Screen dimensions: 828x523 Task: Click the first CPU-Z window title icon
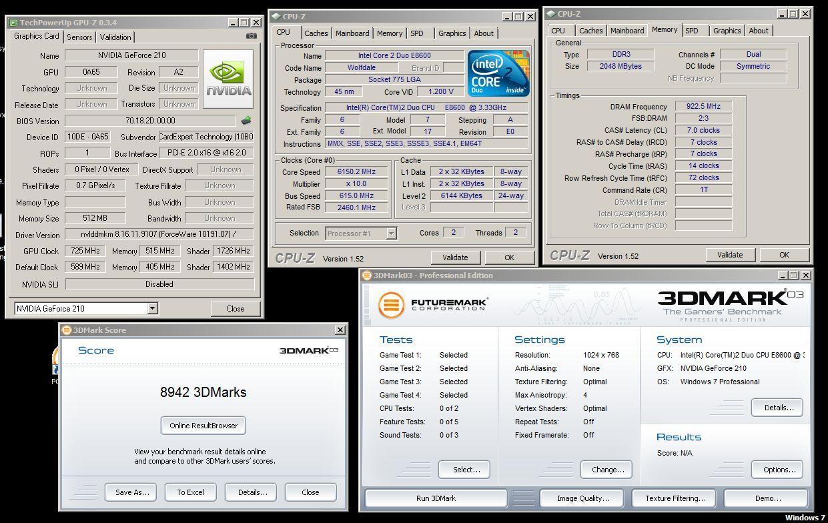[276, 17]
